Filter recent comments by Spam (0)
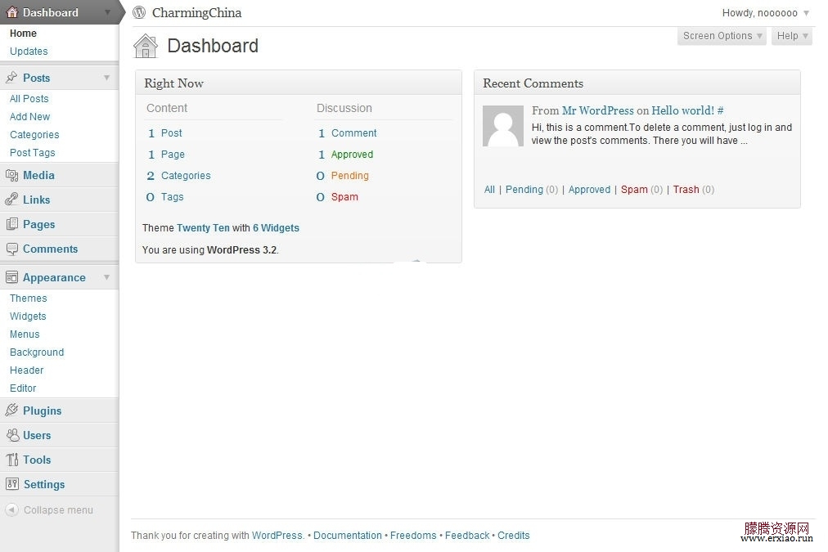828x552 pixels. click(x=641, y=190)
